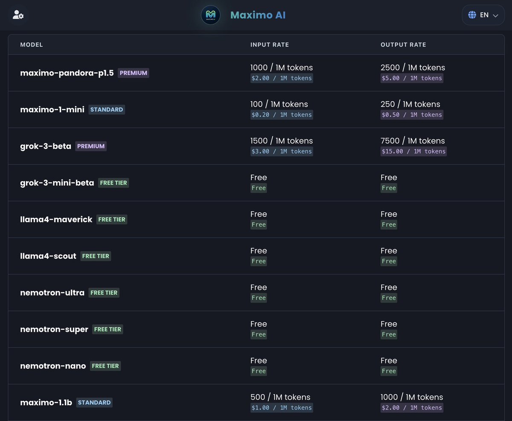The height and width of the screenshot is (421, 512).
Task: Click the $0.20 / 1M tokens input price
Action: (282, 115)
